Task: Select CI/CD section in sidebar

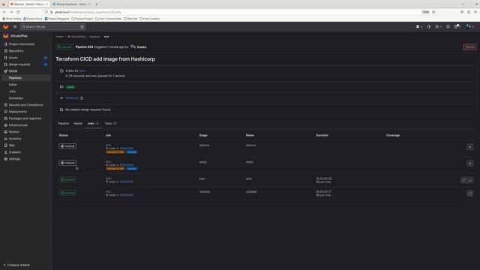Action: point(13,71)
